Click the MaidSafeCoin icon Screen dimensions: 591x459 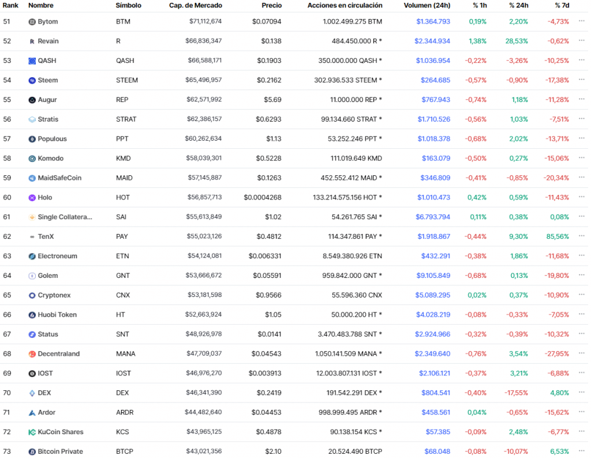tap(32, 179)
